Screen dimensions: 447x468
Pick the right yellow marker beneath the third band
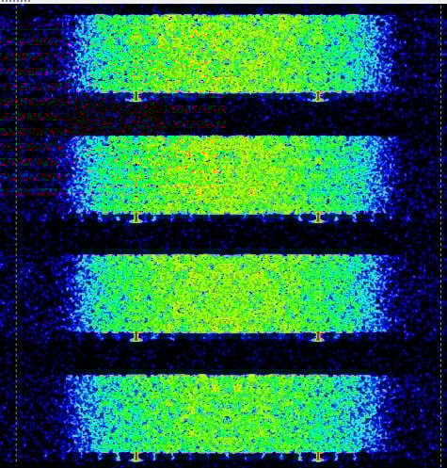[318, 337]
